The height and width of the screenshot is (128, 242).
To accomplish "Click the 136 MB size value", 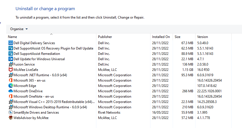I will pos(188,64).
